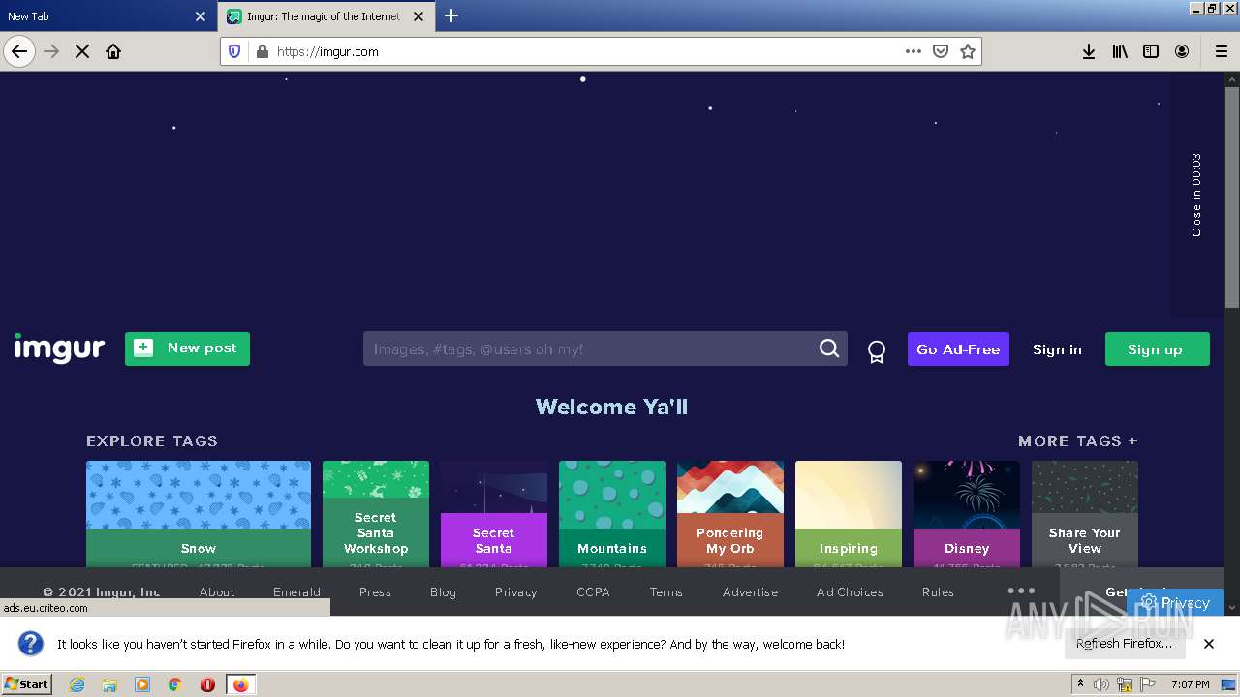1240x697 pixels.
Task: Go back using the browser back arrow
Action: click(x=19, y=51)
